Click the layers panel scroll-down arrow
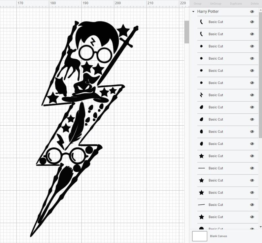The image size is (262, 243). (260, 227)
